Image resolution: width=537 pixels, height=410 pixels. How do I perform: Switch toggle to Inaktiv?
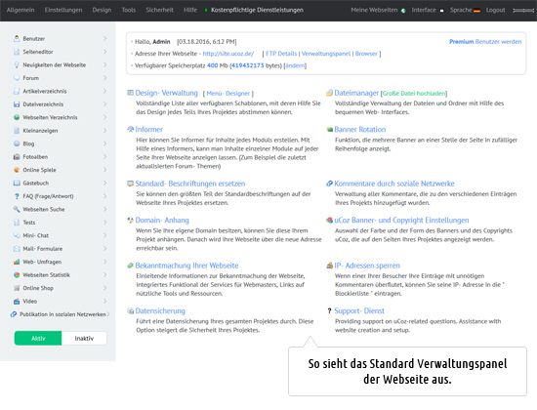84,339
